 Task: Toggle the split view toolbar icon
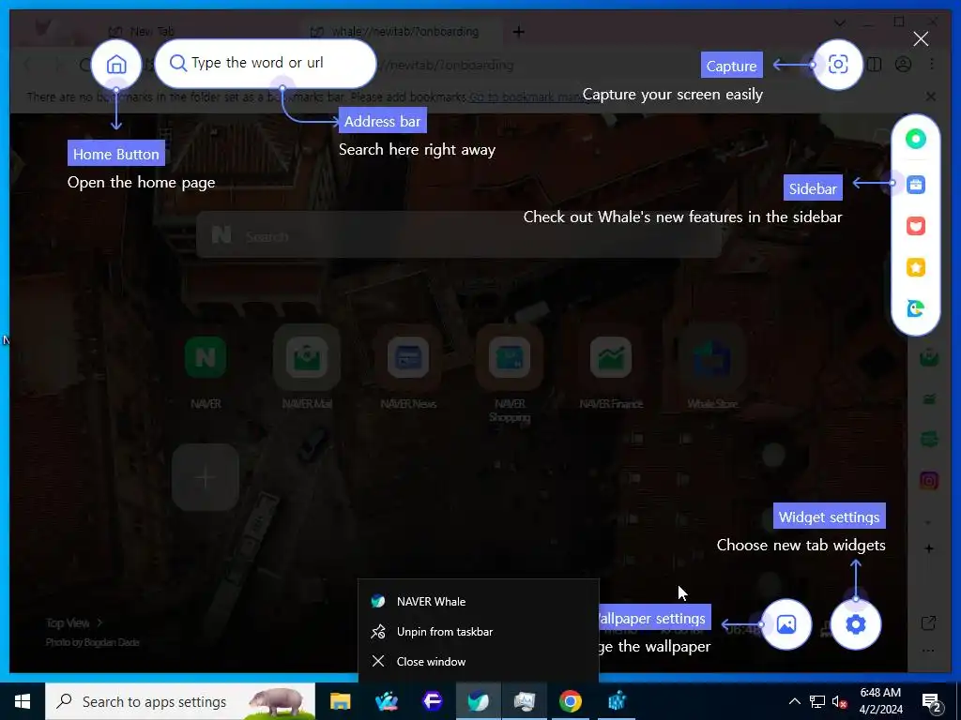point(875,65)
